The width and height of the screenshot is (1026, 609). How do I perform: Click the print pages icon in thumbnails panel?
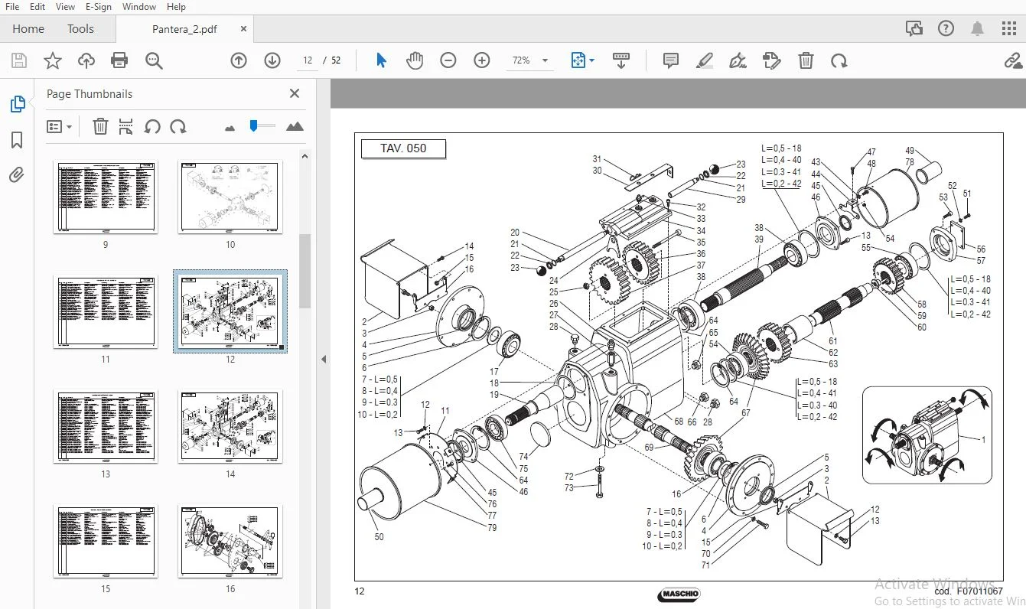(126, 126)
